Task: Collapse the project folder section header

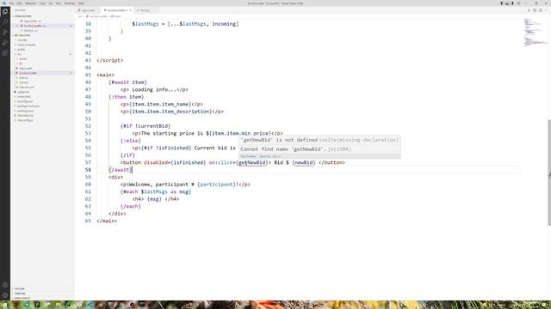Action: pos(42,35)
